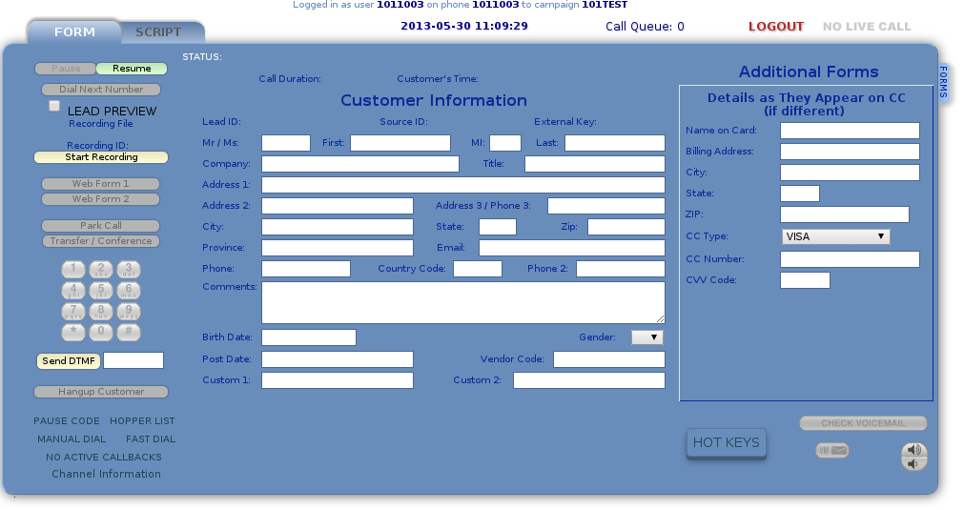Open the CC Type dropdown
The width and height of the screenshot is (964, 510).
pos(835,236)
